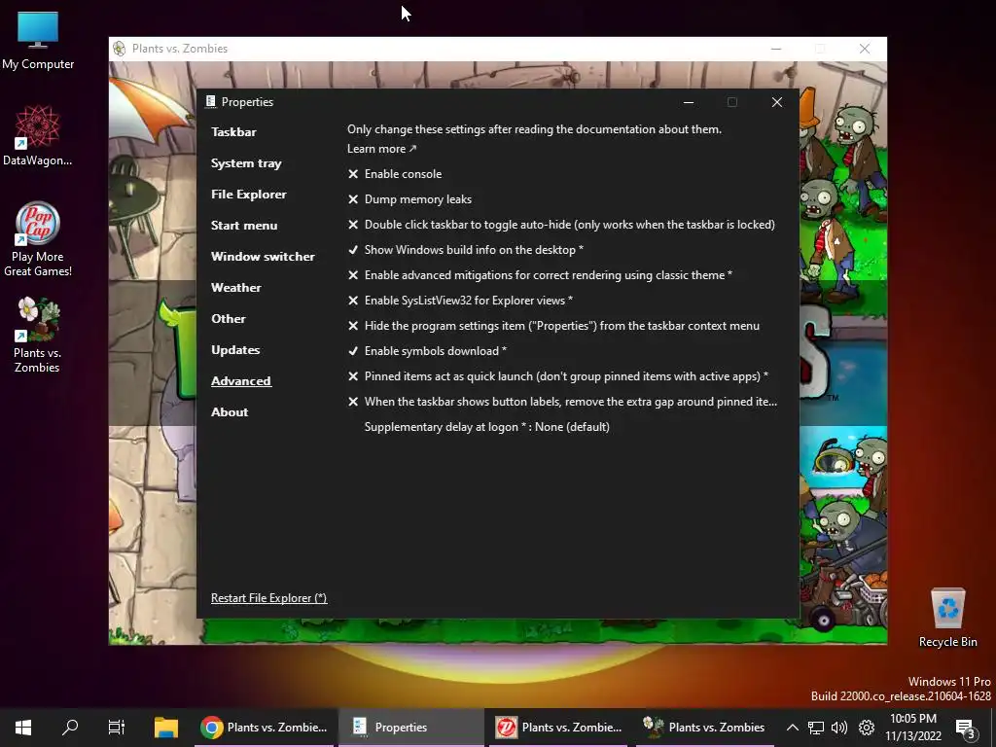Image resolution: width=996 pixels, height=747 pixels.
Task: Disable Enable symbols download option
Action: tap(427, 351)
